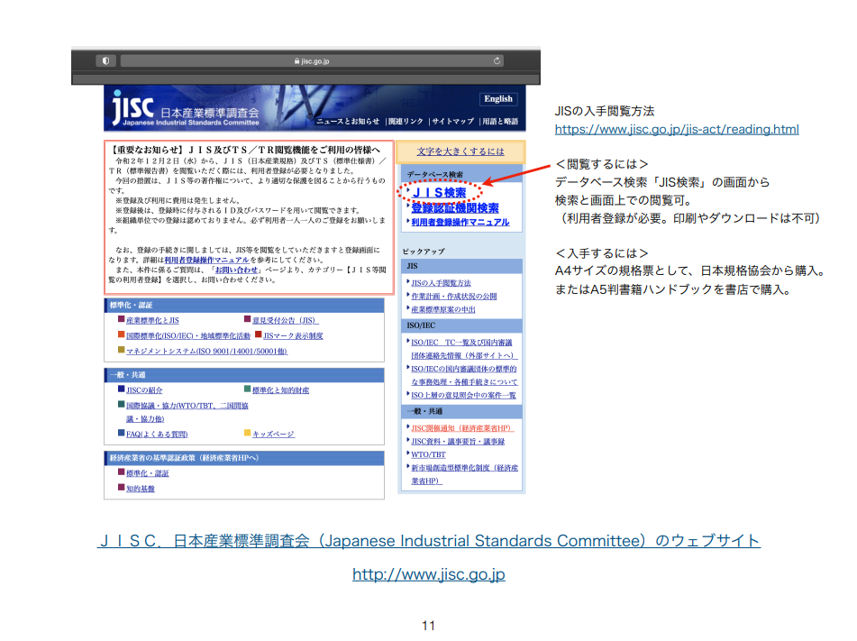
Task: Open 国際標準化(ISO/IEC)・地域標準化活動 link
Action: tap(188, 335)
